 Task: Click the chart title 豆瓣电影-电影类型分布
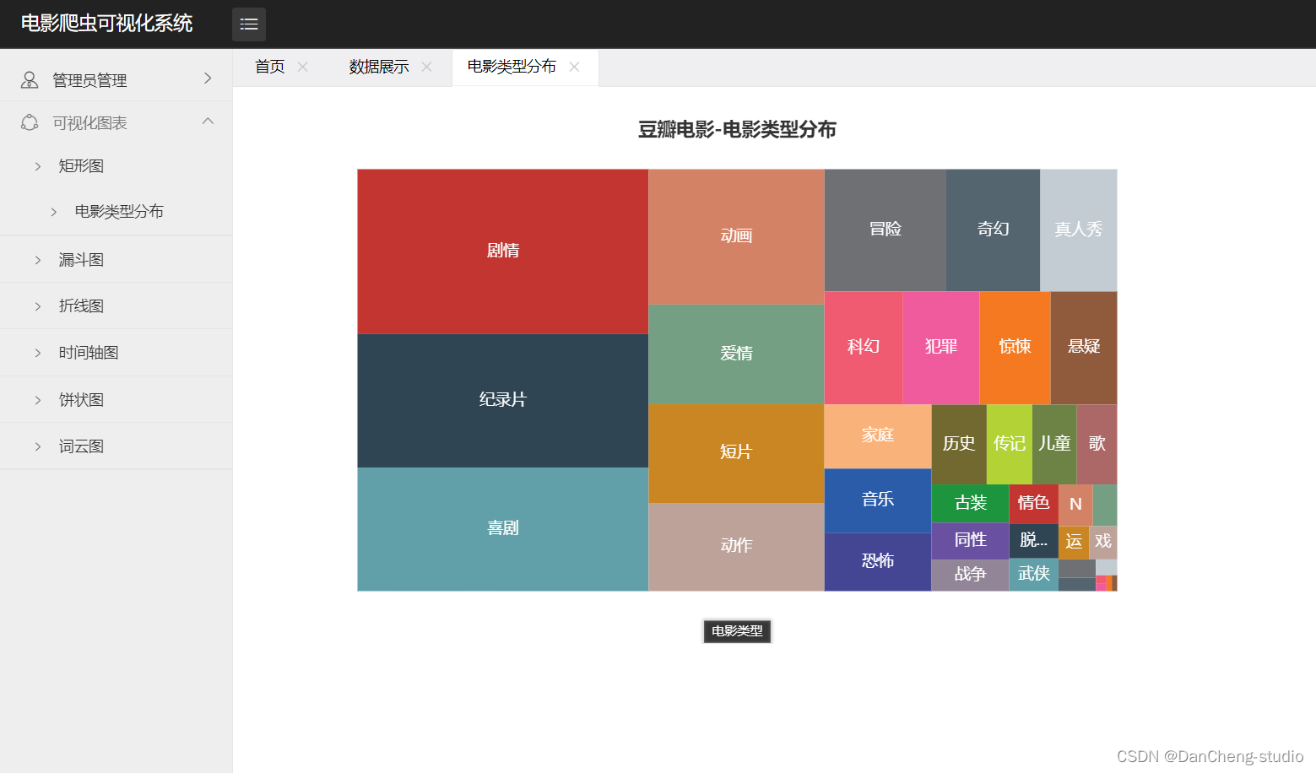tap(737, 130)
